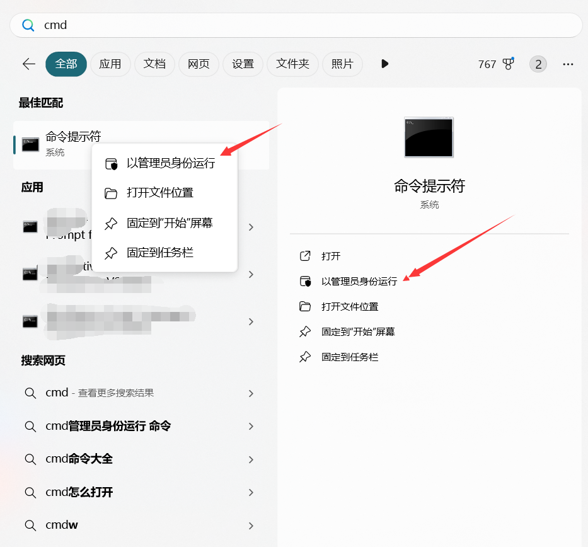Click 打开 in the right preview pane

tap(331, 256)
